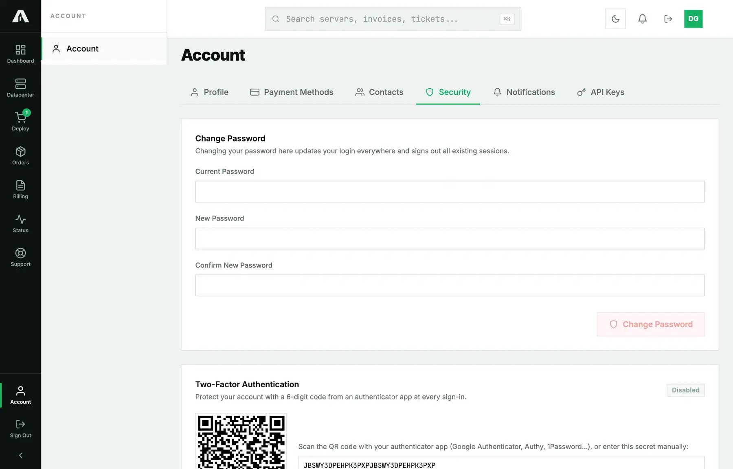The image size is (733, 469).
Task: Go to the Datacenter section
Action: coord(20,88)
